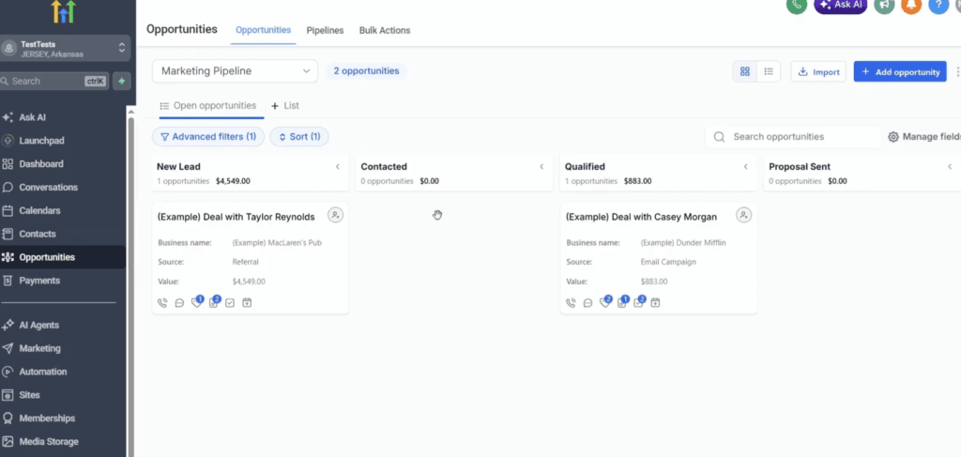Click the notes icon on Taylor Reynolds card
961x457 pixels.
click(x=213, y=302)
